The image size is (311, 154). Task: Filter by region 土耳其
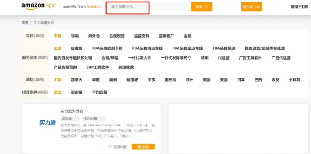[x=295, y=80]
